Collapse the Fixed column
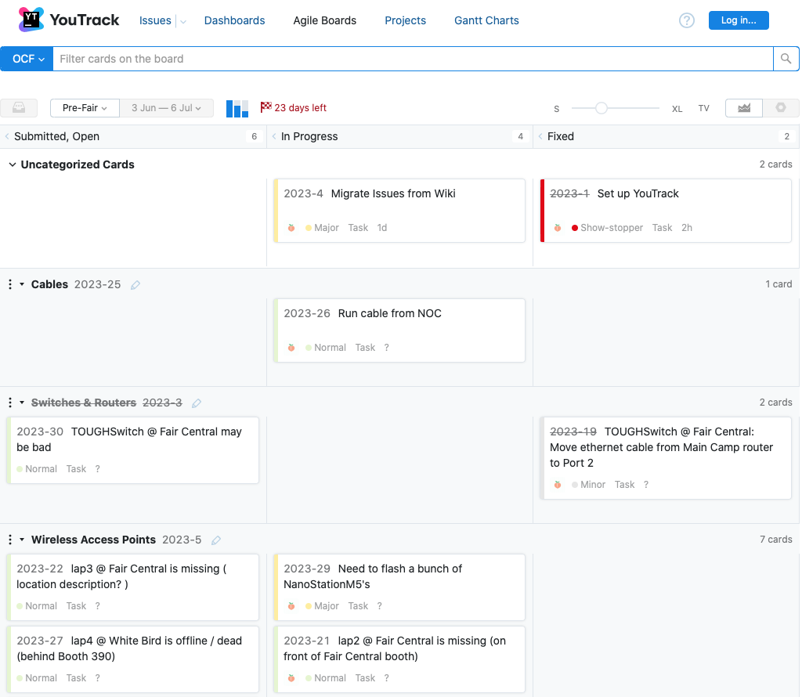Viewport: 802px width, 697px height. point(540,136)
